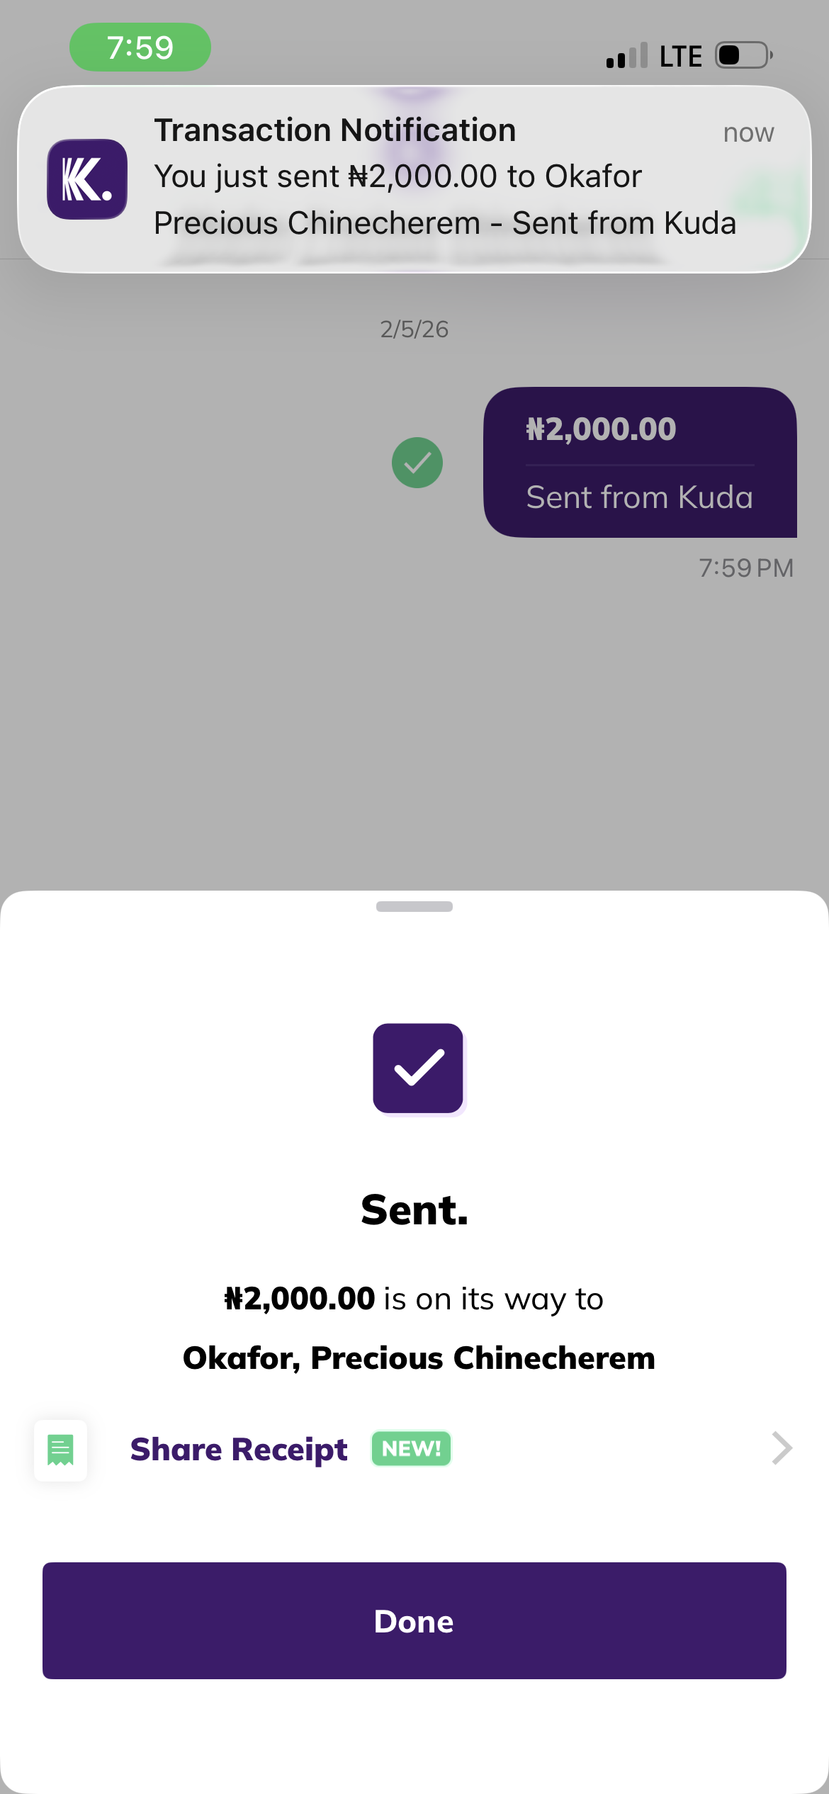Tap the sheet drag handle bar

click(x=414, y=907)
